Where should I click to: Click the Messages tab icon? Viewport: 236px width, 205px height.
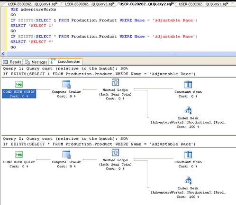[27, 62]
